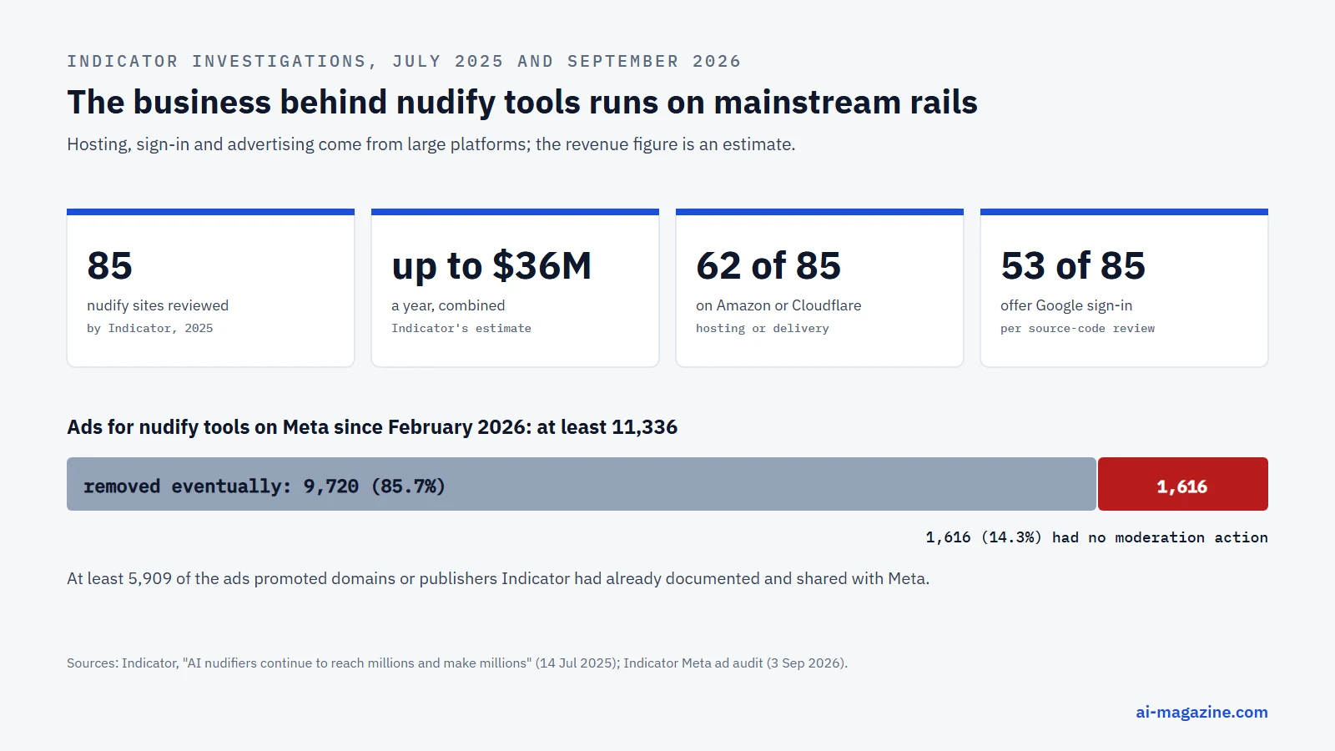
Task: Click "Indicator's estimate" note
Action: [x=461, y=329]
